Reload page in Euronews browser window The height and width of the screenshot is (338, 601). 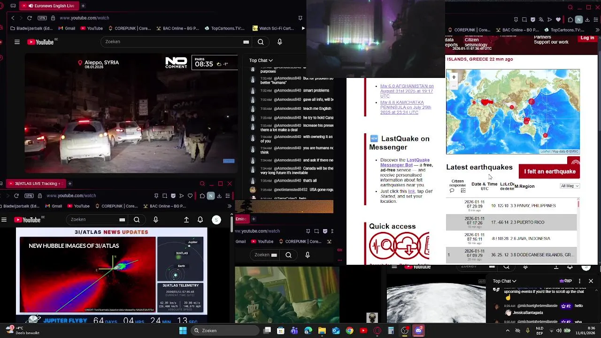tap(30, 18)
